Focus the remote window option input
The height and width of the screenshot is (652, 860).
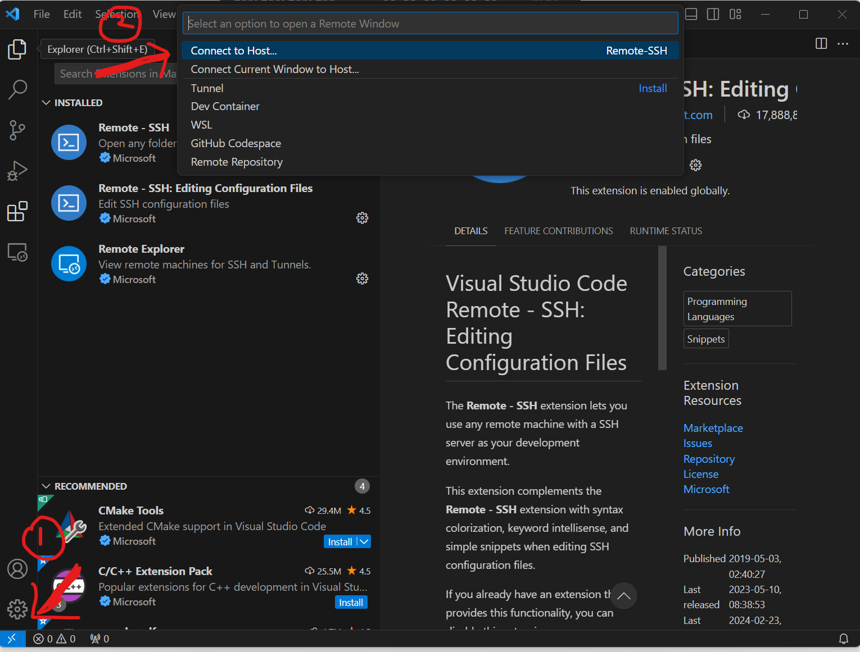pyautogui.click(x=431, y=23)
